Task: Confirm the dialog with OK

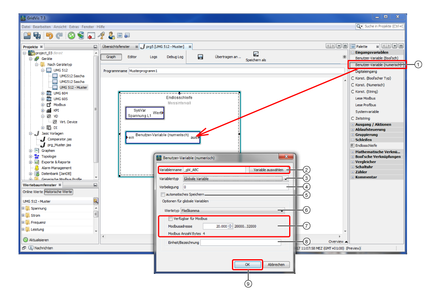Action: tap(247, 264)
